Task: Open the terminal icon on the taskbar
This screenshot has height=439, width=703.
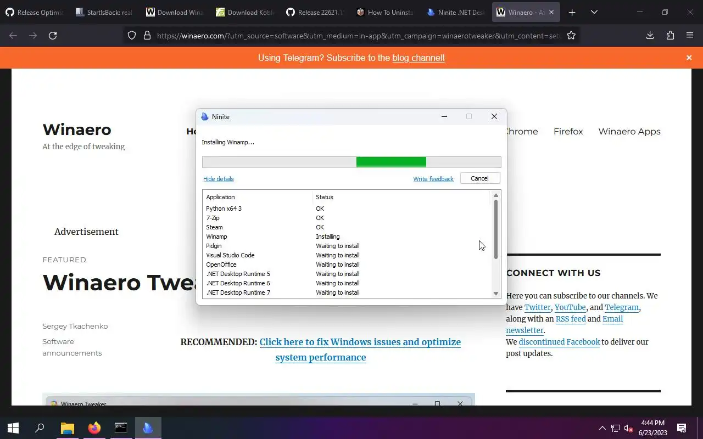Action: [121, 428]
